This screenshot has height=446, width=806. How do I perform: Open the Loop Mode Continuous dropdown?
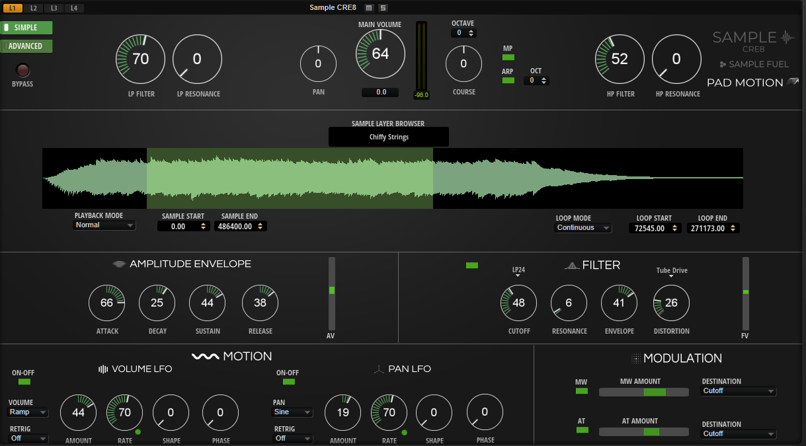583,228
